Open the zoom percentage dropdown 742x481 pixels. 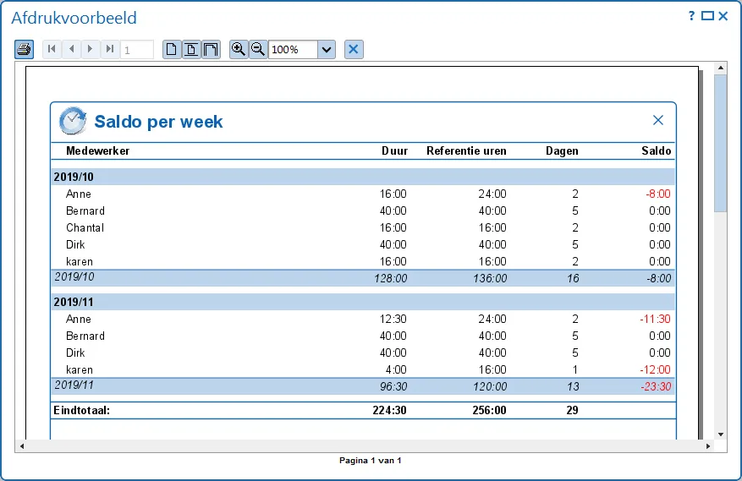click(327, 50)
